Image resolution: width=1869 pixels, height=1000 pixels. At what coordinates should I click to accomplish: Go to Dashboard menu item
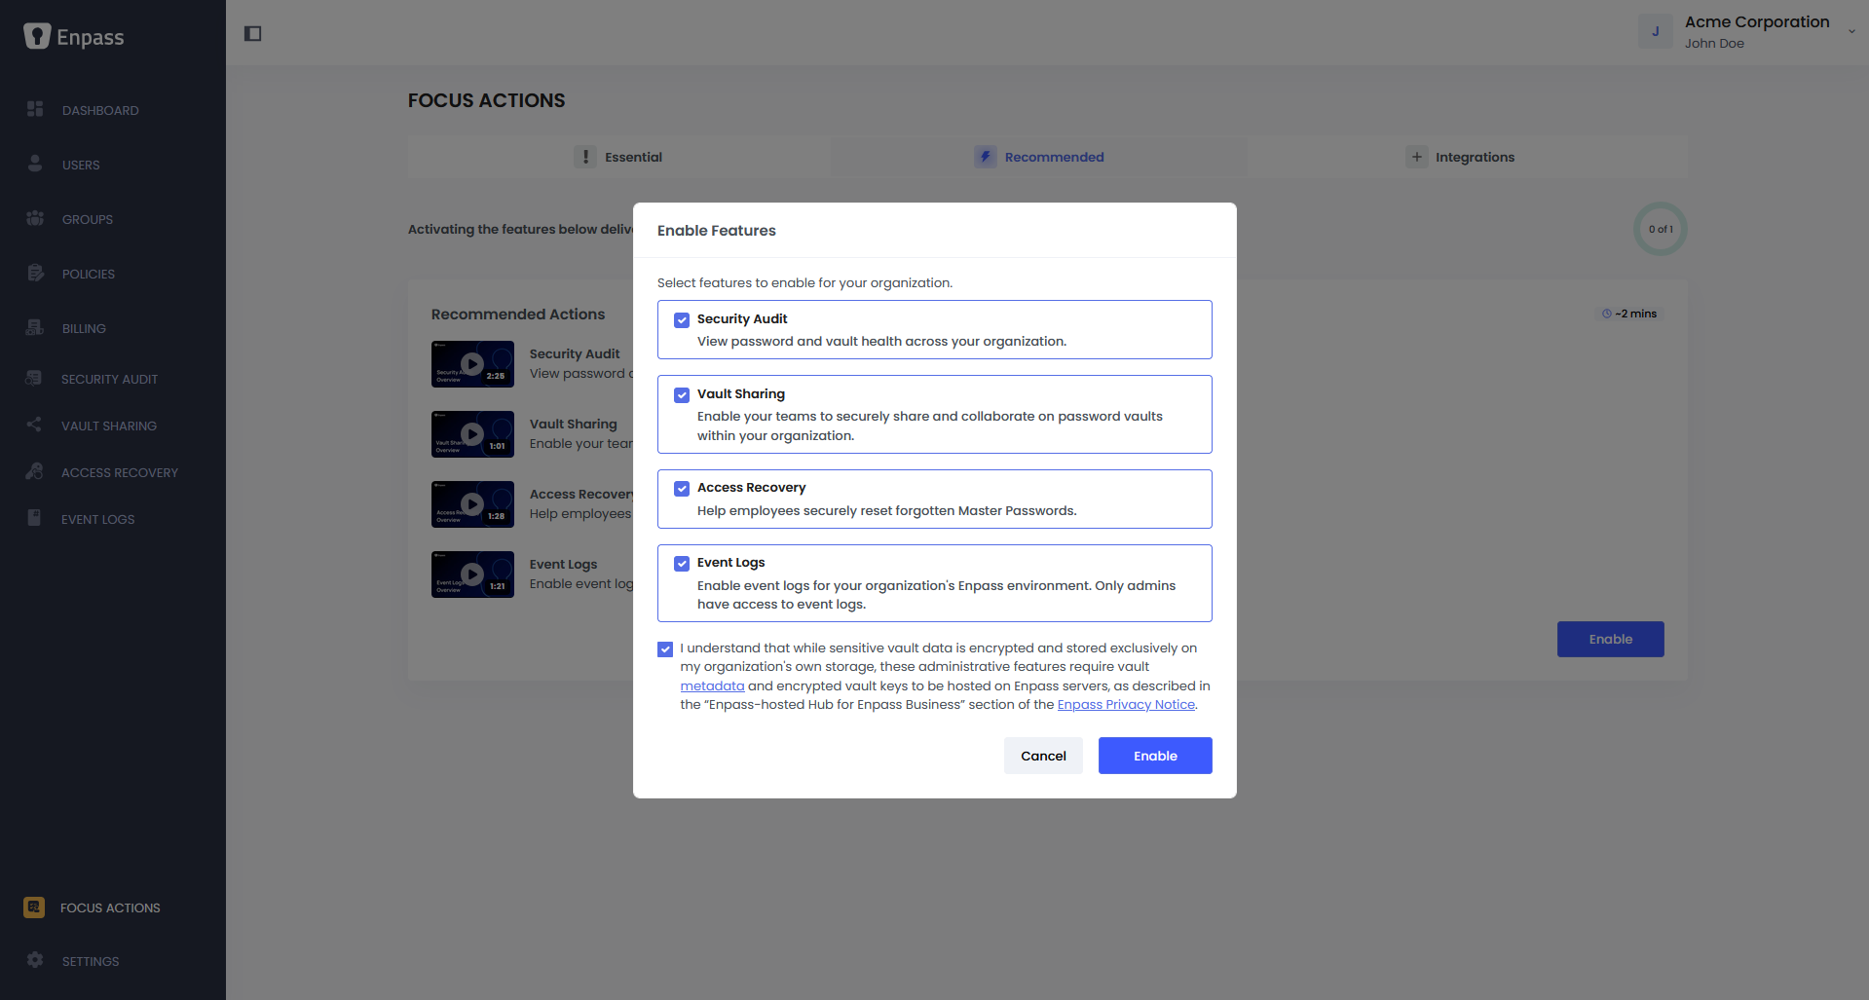[x=100, y=110]
